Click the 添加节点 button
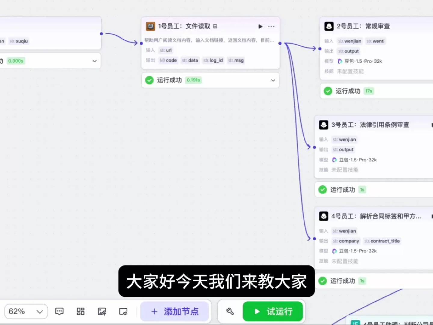The image size is (433, 325). [175, 311]
